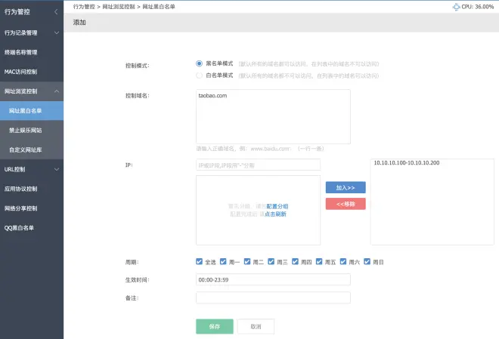Select the 黑名单模式 radio button

point(200,64)
